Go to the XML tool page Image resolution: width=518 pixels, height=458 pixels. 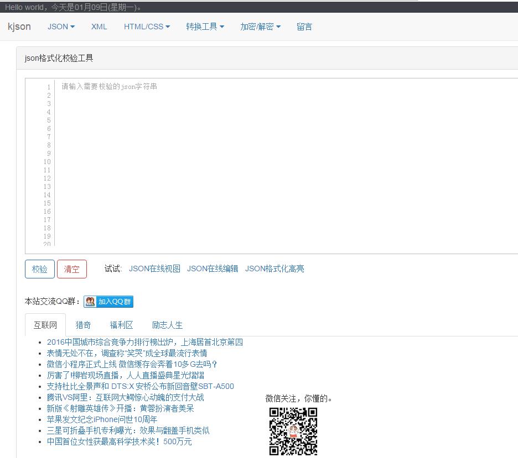coord(99,27)
